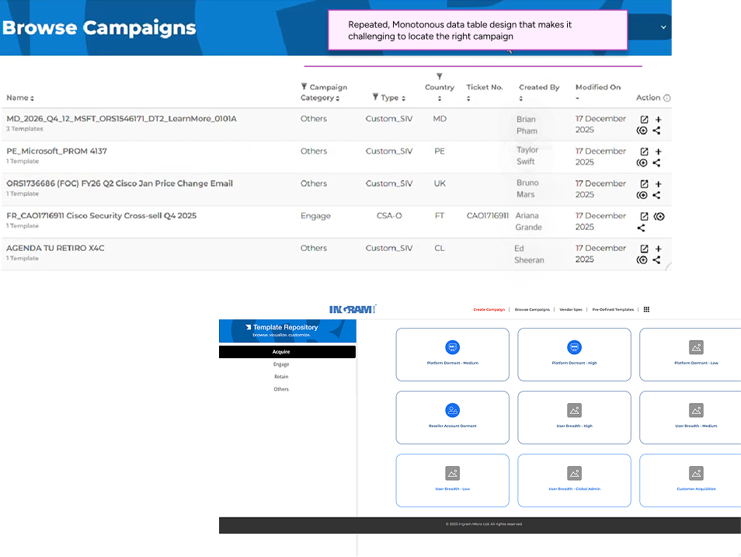
Task: Click the Ingram Micro logo
Action: [x=353, y=309]
